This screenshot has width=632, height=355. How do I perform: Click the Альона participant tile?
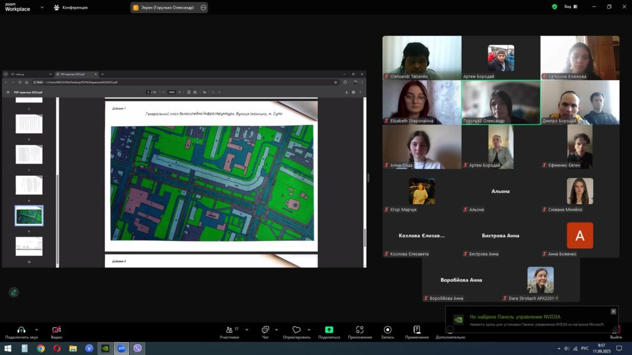501,191
